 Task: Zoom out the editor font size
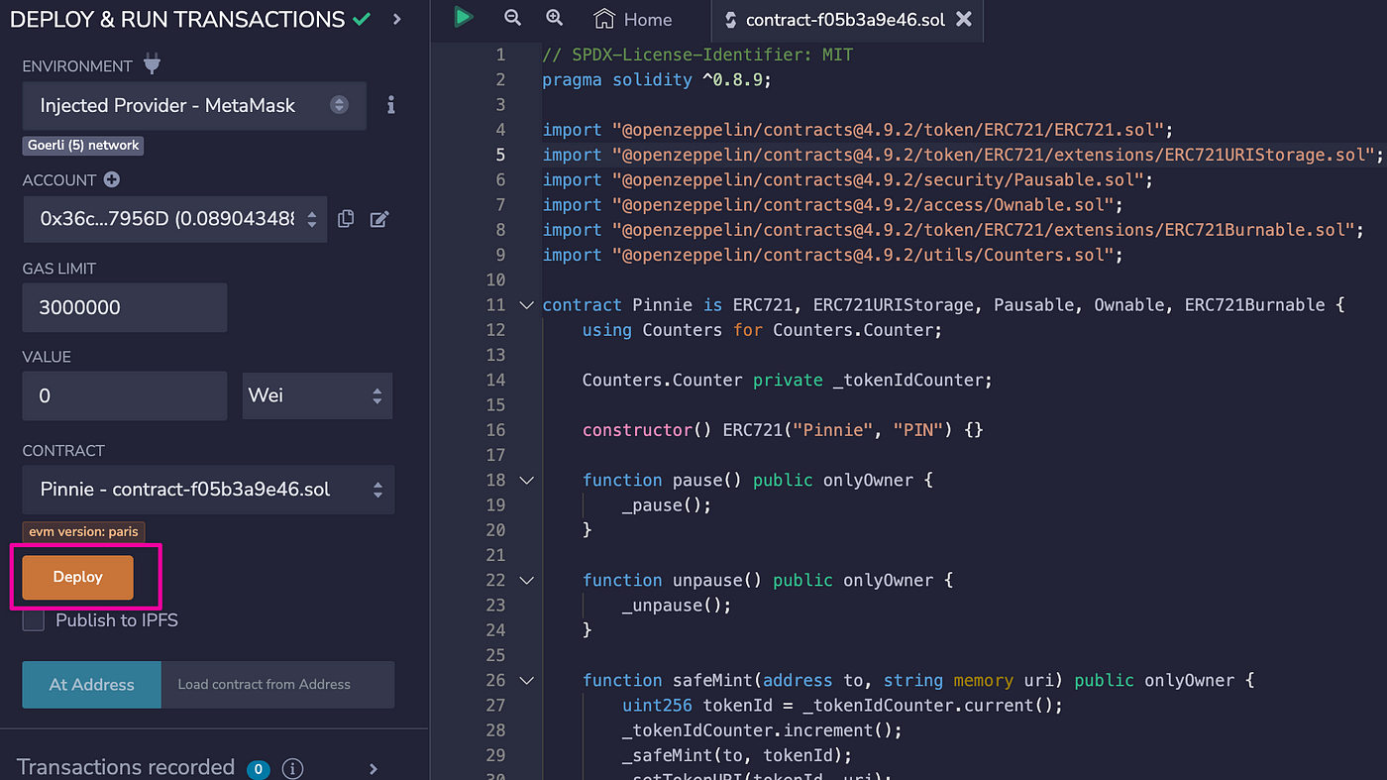[512, 18]
